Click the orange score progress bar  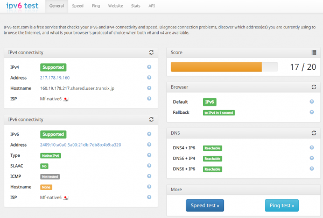[216, 67]
